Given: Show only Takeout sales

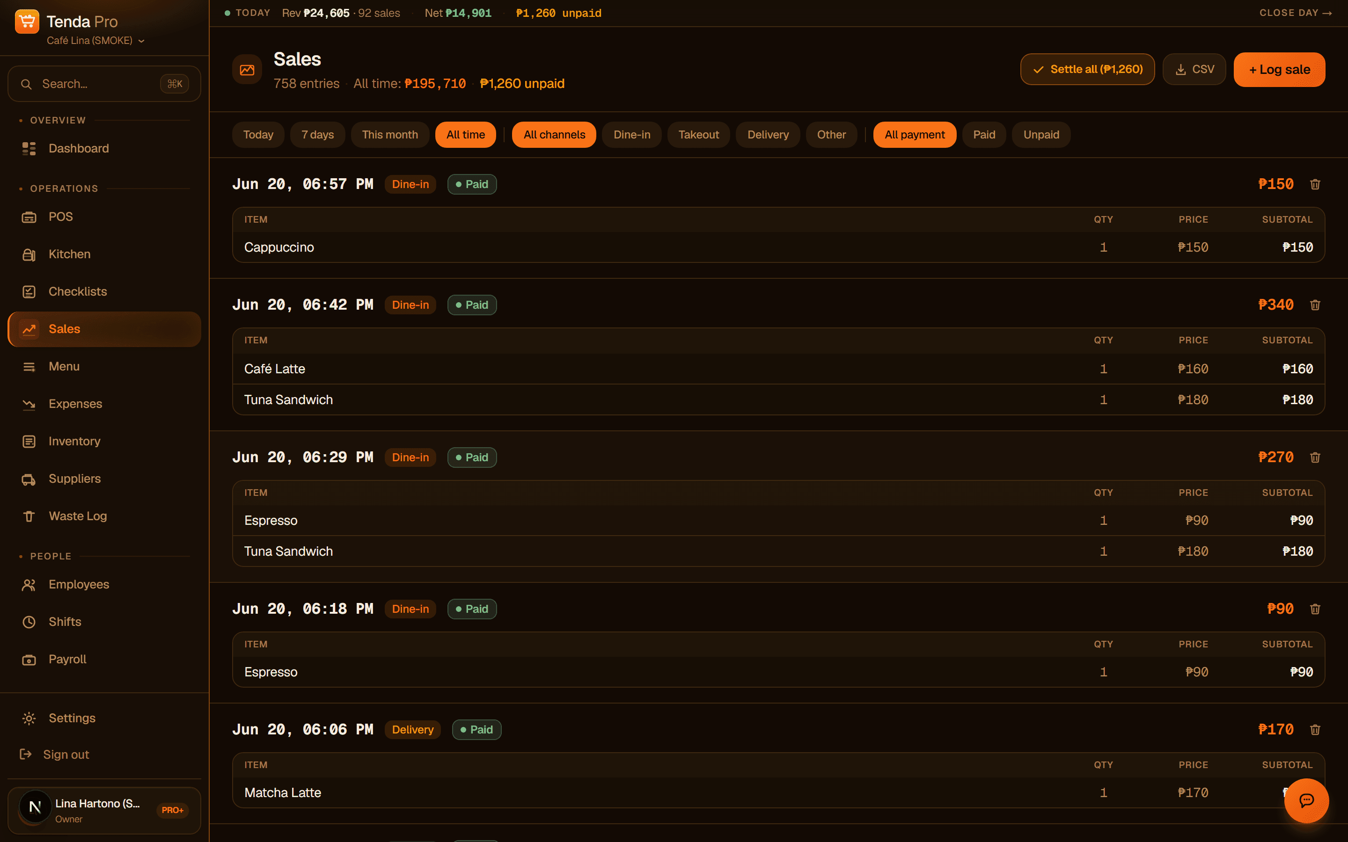Looking at the screenshot, I should pos(698,135).
